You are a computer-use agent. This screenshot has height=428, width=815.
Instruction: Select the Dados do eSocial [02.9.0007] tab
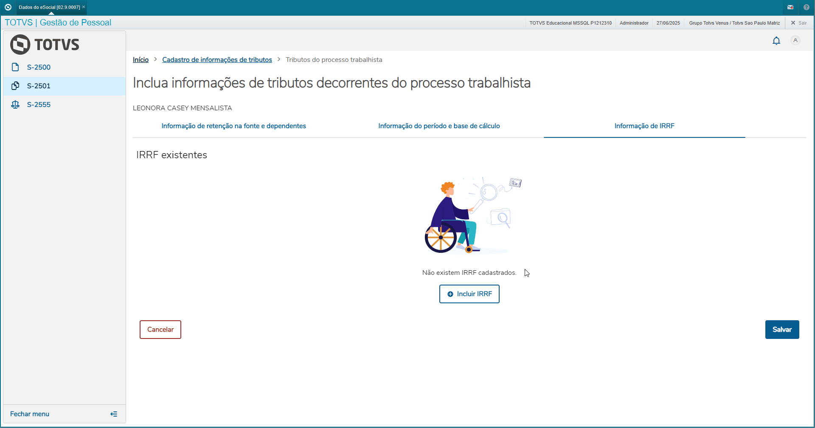[x=49, y=7]
